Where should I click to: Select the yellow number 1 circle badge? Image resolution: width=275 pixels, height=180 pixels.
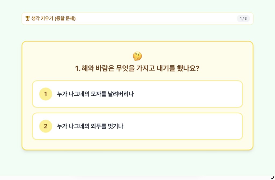[x=46, y=94]
